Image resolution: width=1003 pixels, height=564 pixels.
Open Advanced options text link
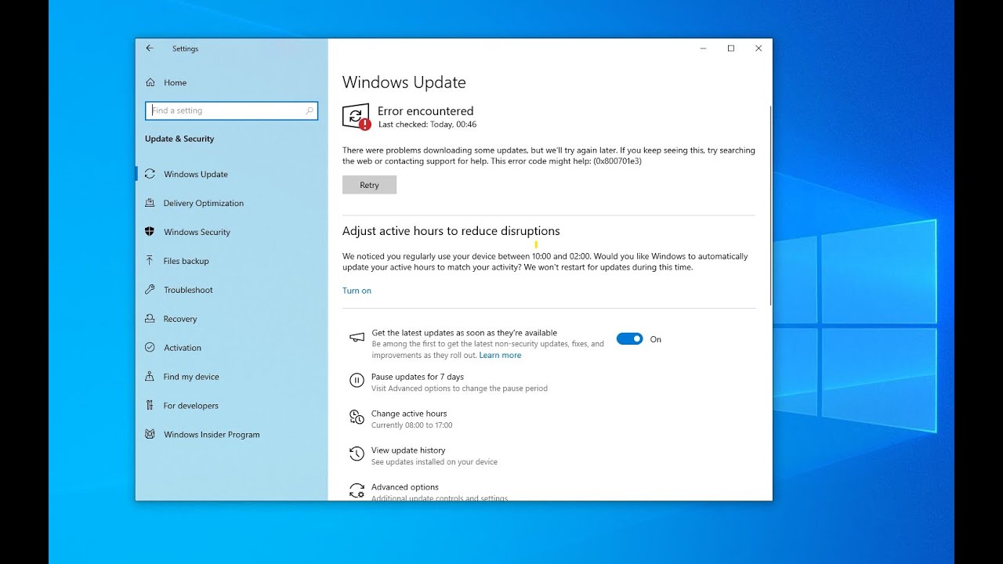(x=405, y=487)
